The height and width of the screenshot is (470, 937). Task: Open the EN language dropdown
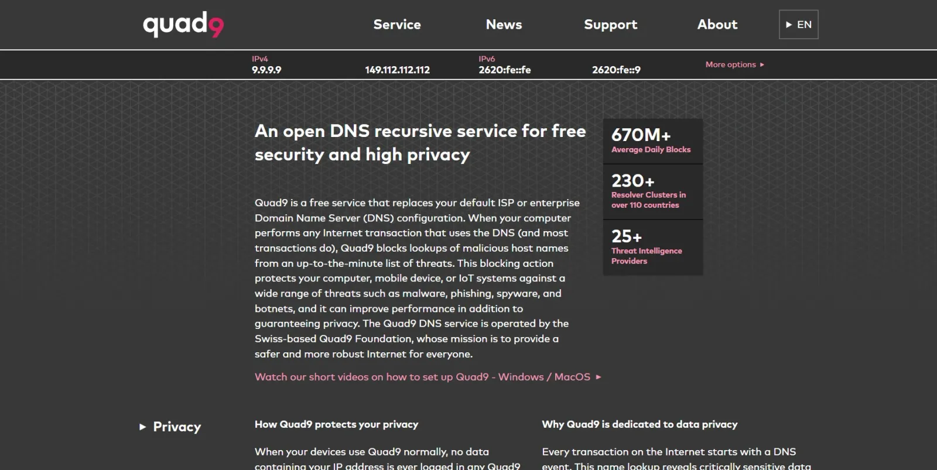798,25
